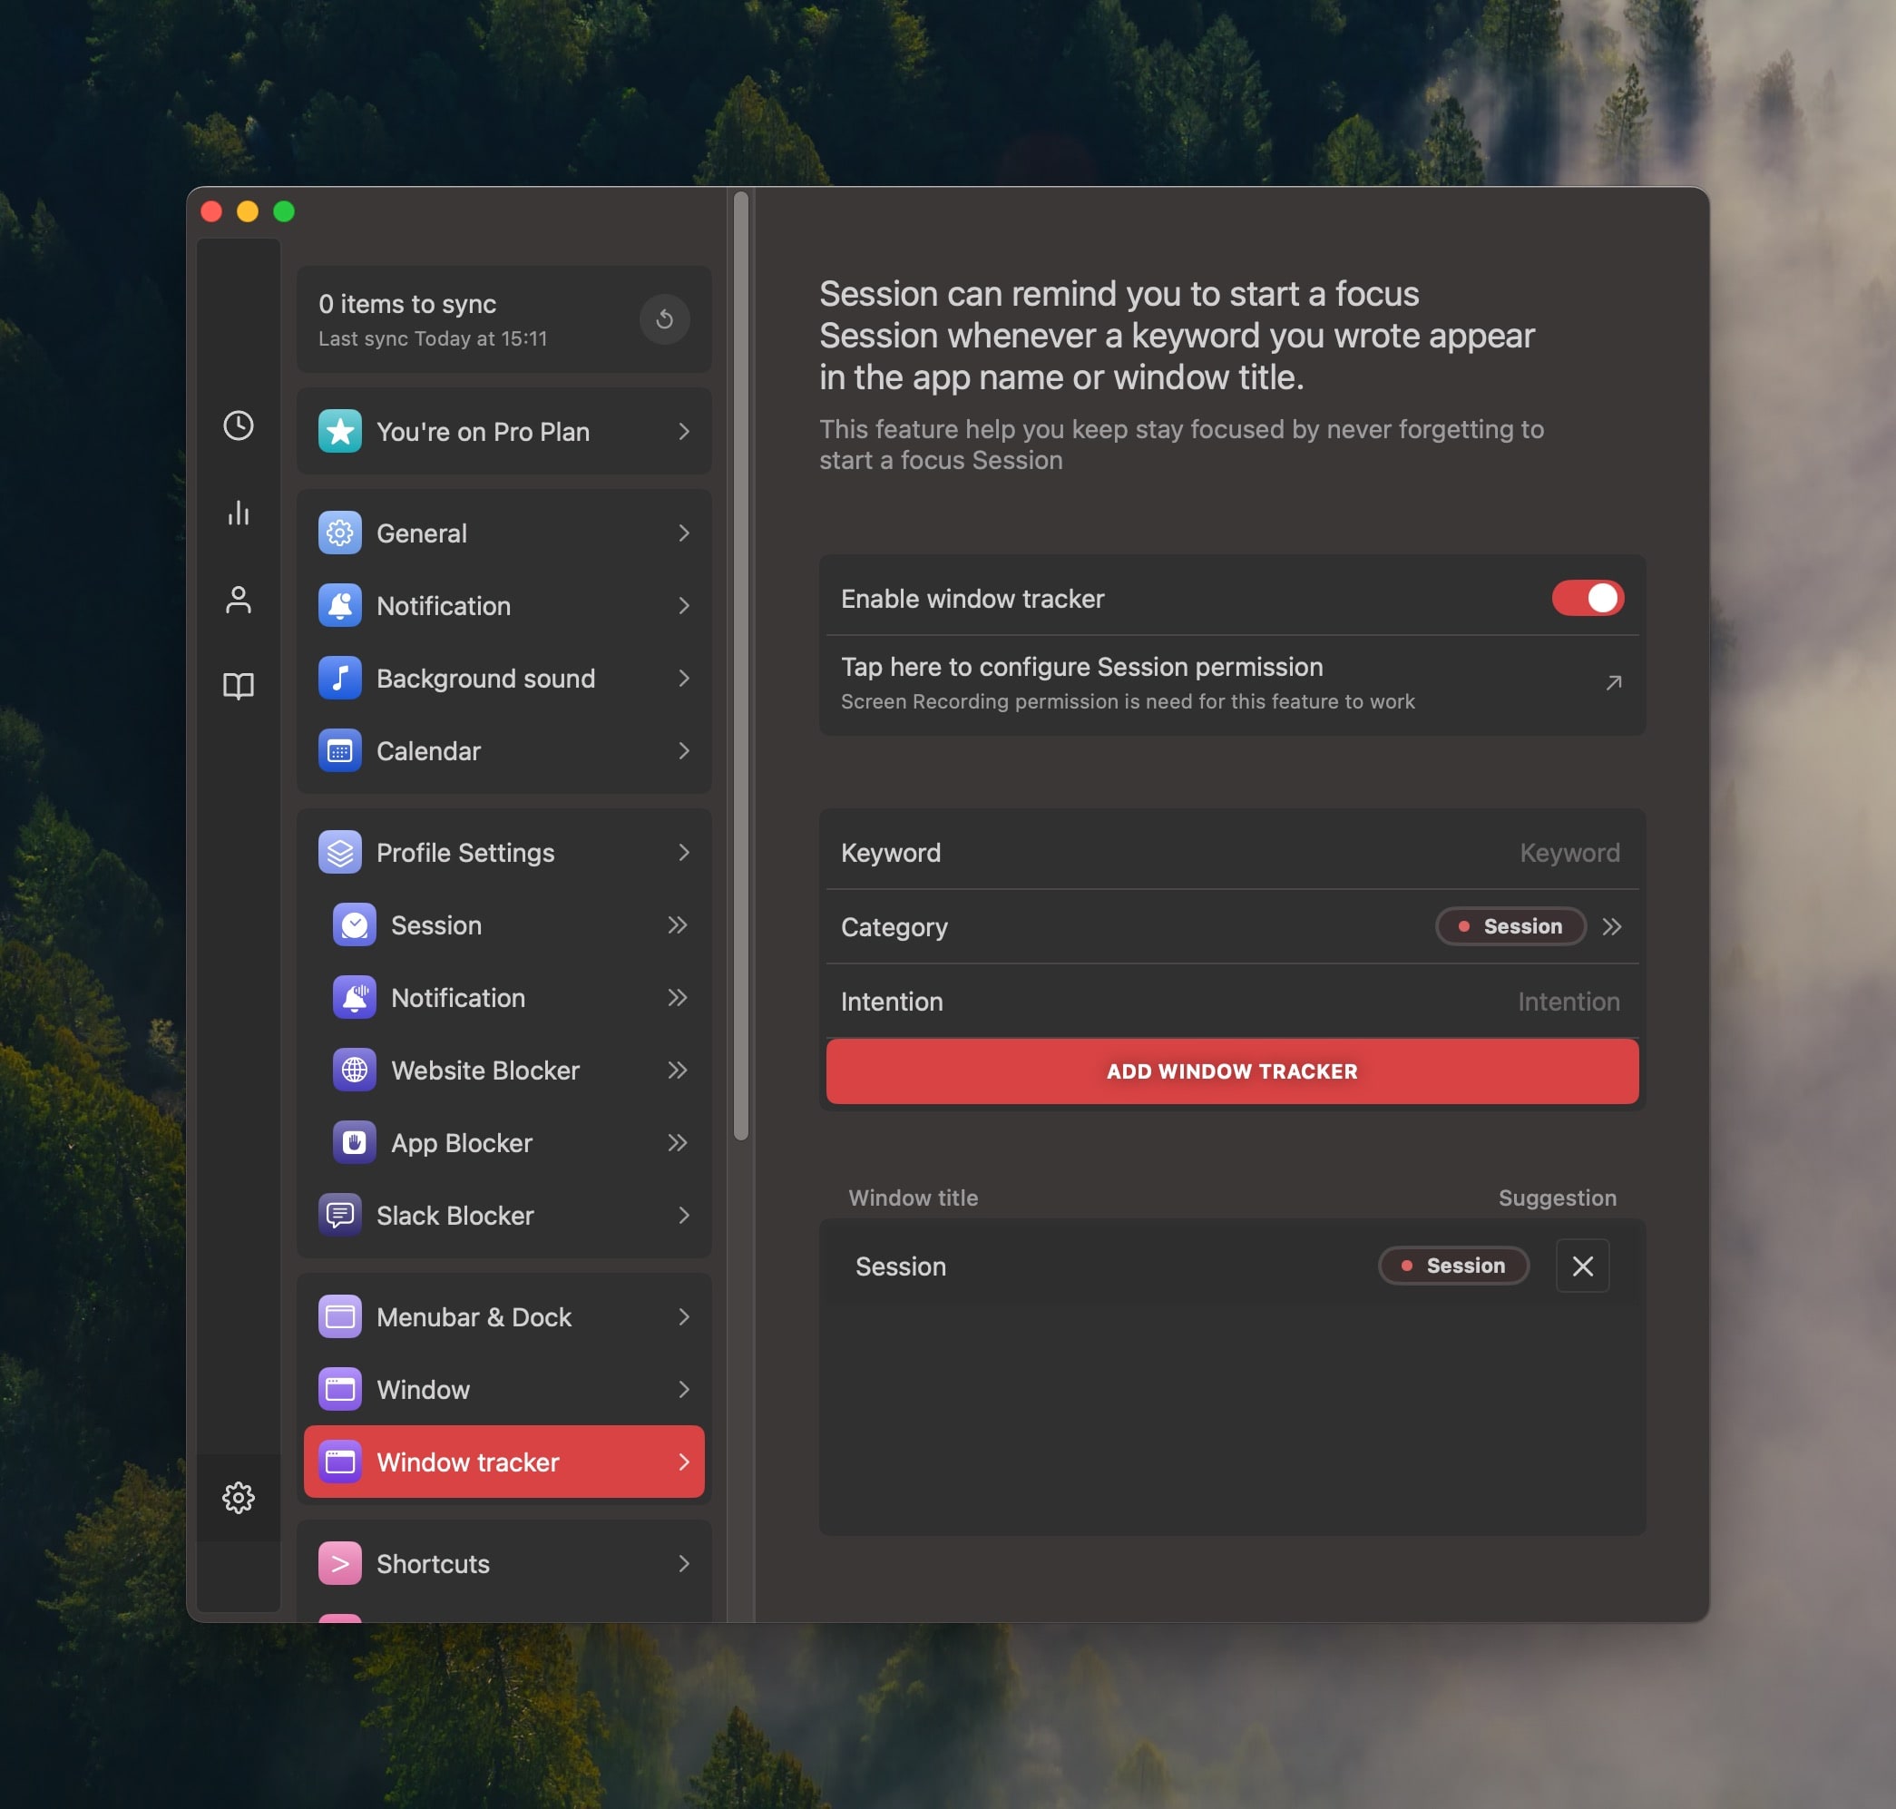Expand App Blocker profile settings

(x=677, y=1143)
